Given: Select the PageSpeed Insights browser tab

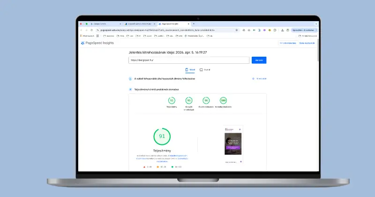Looking at the screenshot, I should click(174, 24).
